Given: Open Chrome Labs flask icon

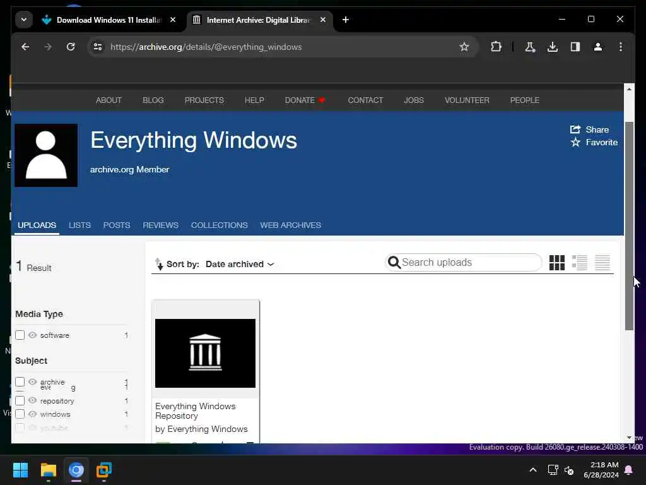Looking at the screenshot, I should pyautogui.click(x=530, y=47).
